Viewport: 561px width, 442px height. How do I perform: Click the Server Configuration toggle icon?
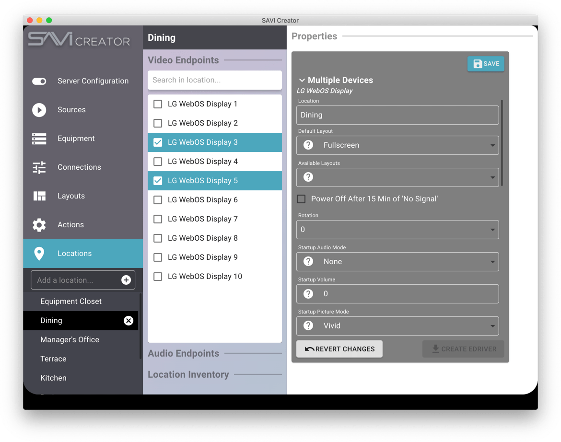(39, 81)
